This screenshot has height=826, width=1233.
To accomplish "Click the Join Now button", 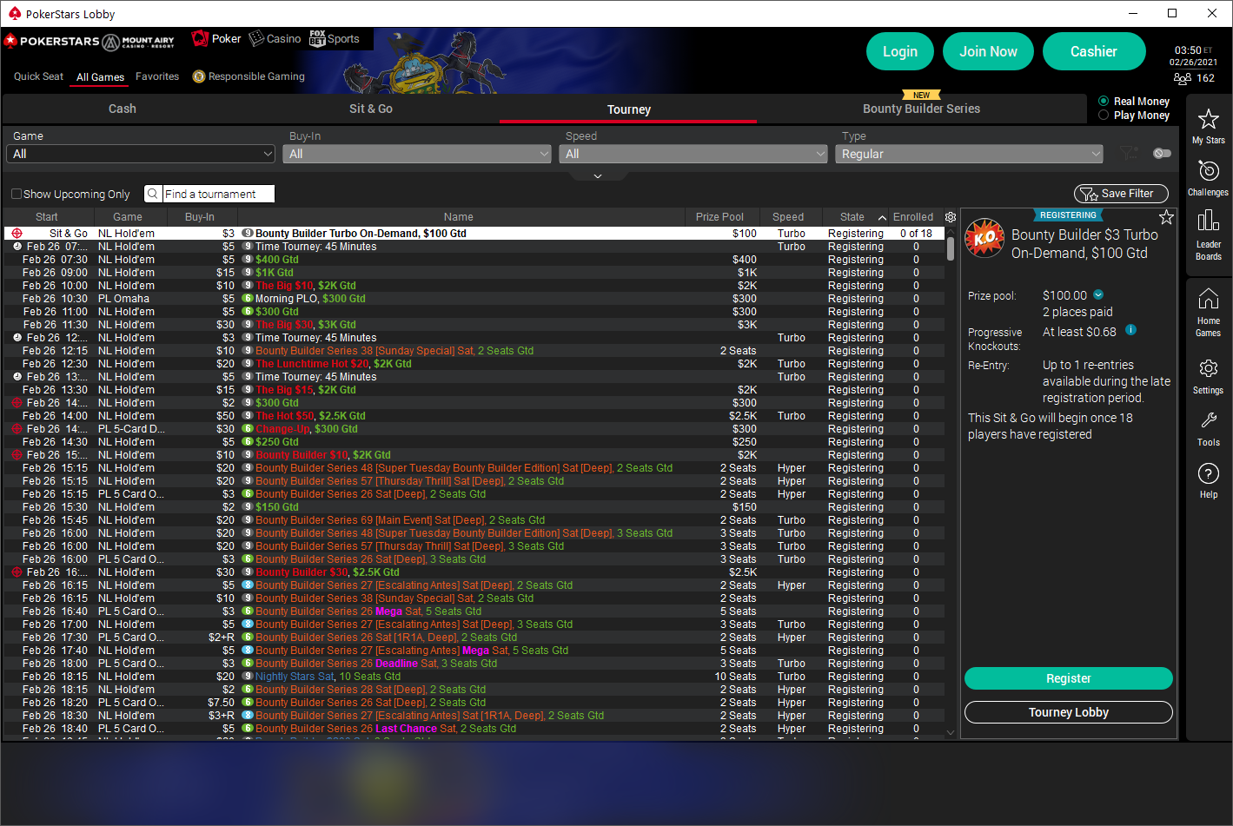I will coord(988,51).
